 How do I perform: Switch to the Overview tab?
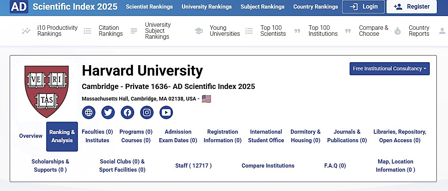[x=31, y=136]
